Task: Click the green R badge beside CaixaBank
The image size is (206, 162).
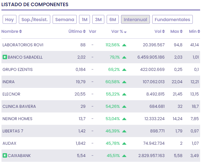Action: pos(5,156)
